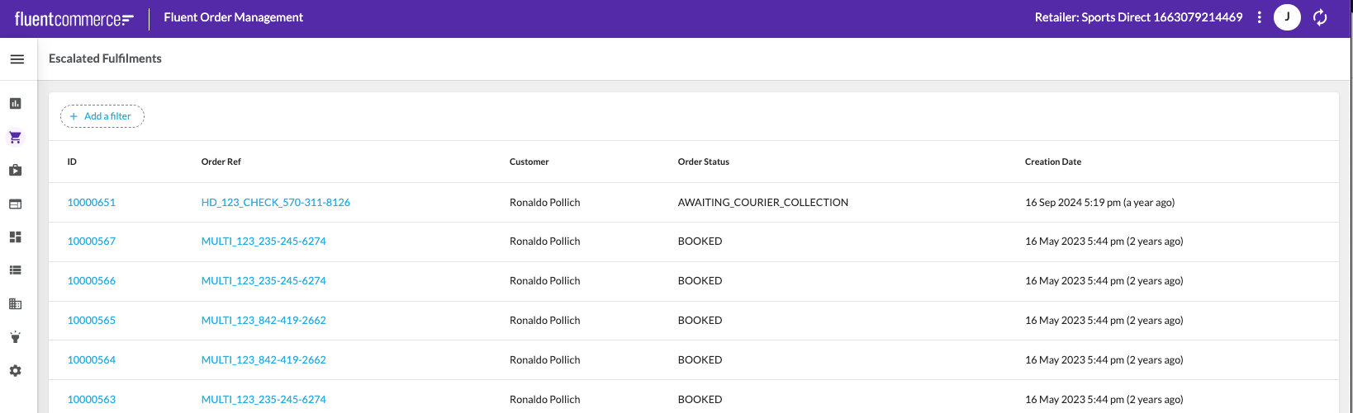Select the list view sidebar icon

[x=15, y=270]
